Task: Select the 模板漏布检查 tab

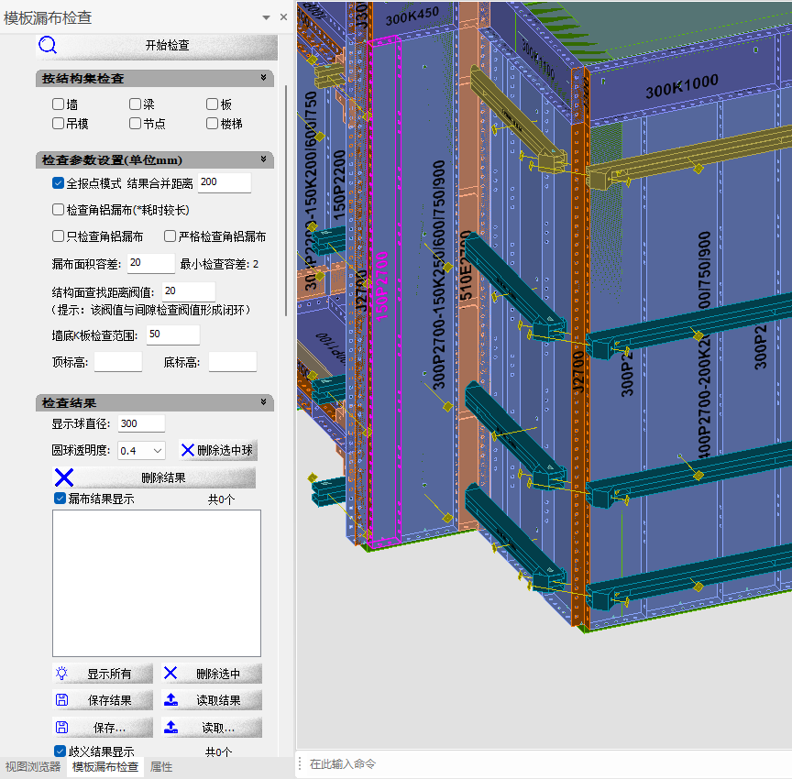Action: point(105,767)
